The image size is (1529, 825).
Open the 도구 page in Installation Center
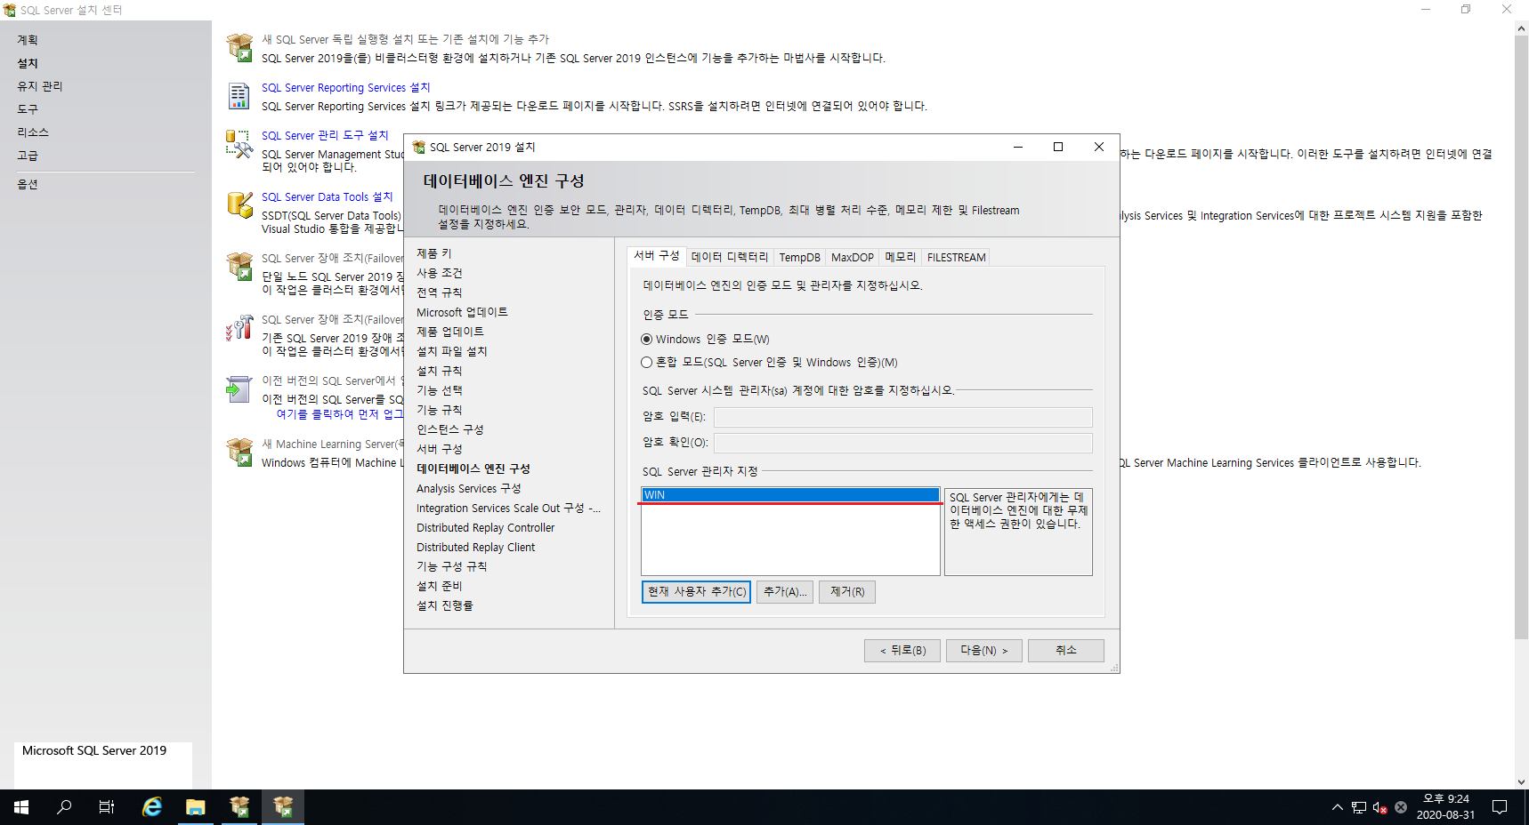tap(28, 109)
